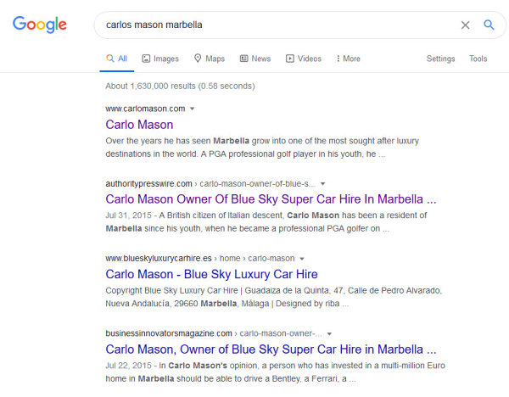
Task: Click the Videos play icon
Action: (x=290, y=59)
